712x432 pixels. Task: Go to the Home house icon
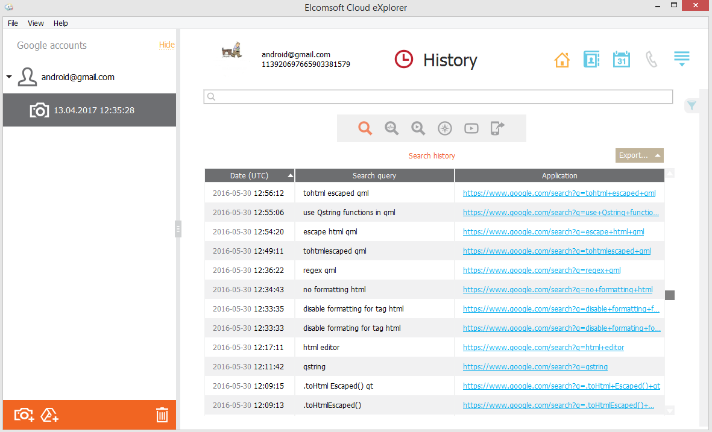coord(562,60)
